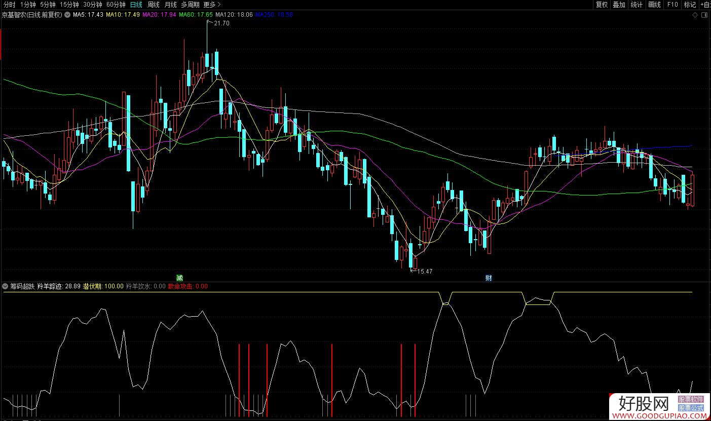Click the 羚羊饮水: 0.00 value
Image resolution: width=711 pixels, height=421 pixels.
[145, 286]
